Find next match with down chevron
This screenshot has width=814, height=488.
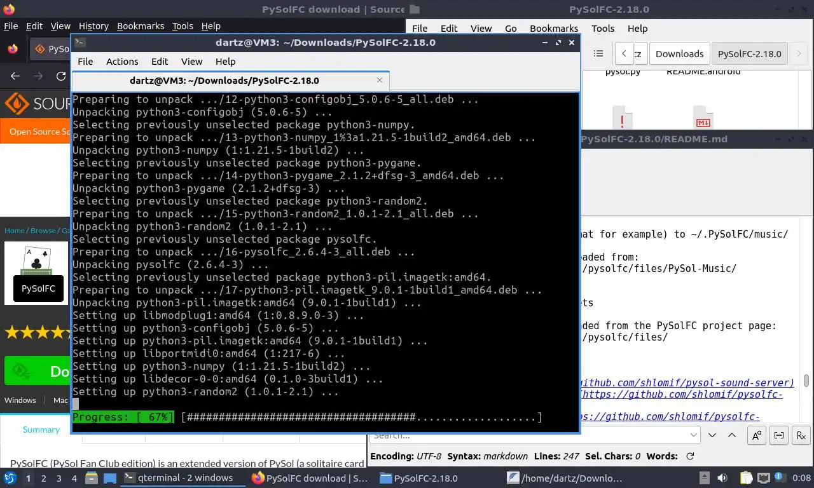click(712, 436)
